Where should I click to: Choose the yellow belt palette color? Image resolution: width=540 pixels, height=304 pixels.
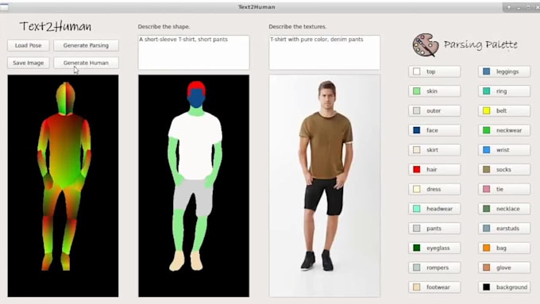(486, 110)
